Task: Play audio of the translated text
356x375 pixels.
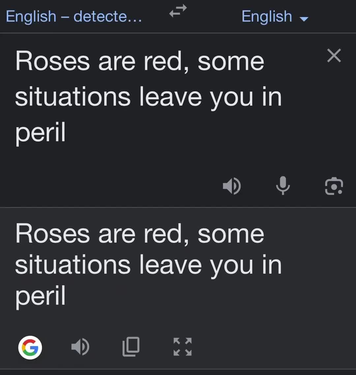Action: coord(80,347)
